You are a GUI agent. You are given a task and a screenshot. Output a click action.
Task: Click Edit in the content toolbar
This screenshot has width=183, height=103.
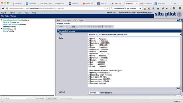pyautogui.click(x=59, y=20)
